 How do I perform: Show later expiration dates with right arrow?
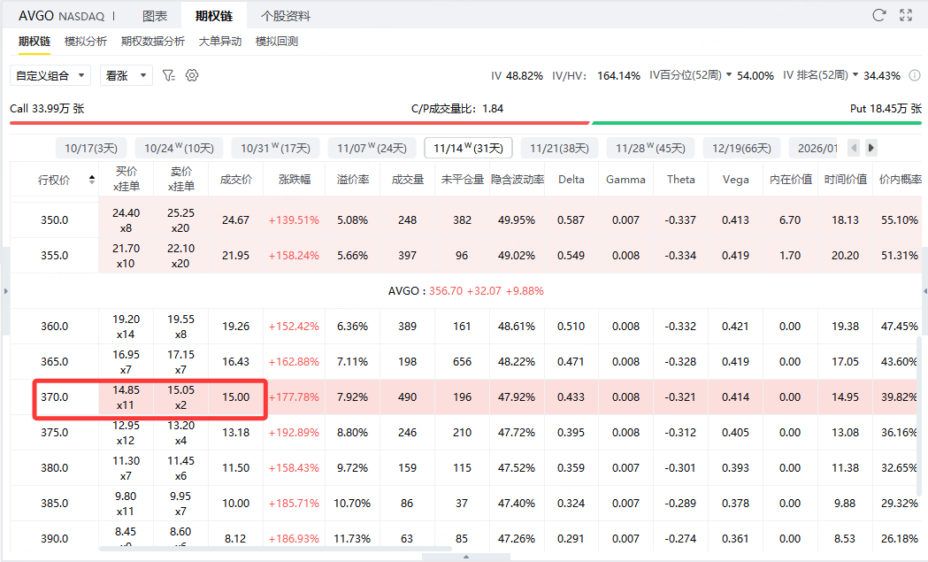point(870,148)
